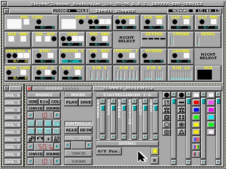Image resolution: width=226 pixels, height=169 pixels.
Task: Click the FOCUS slider's down arrow
Action: pos(145,137)
